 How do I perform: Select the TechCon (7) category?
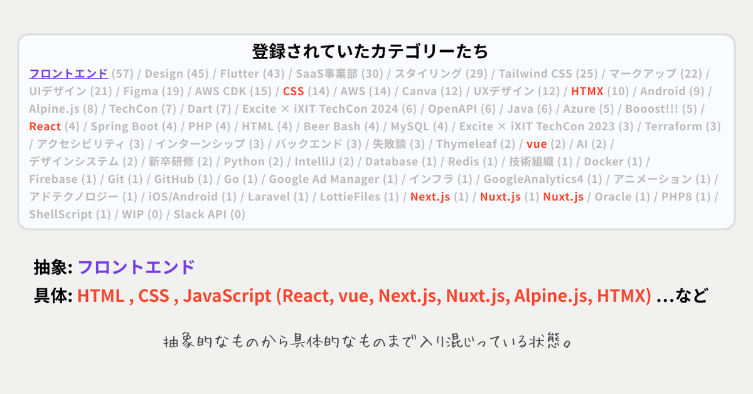click(142, 109)
